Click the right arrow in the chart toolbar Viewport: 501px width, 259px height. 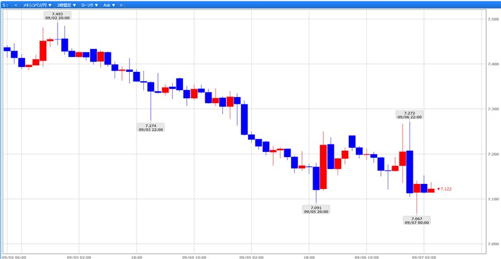point(121,4)
